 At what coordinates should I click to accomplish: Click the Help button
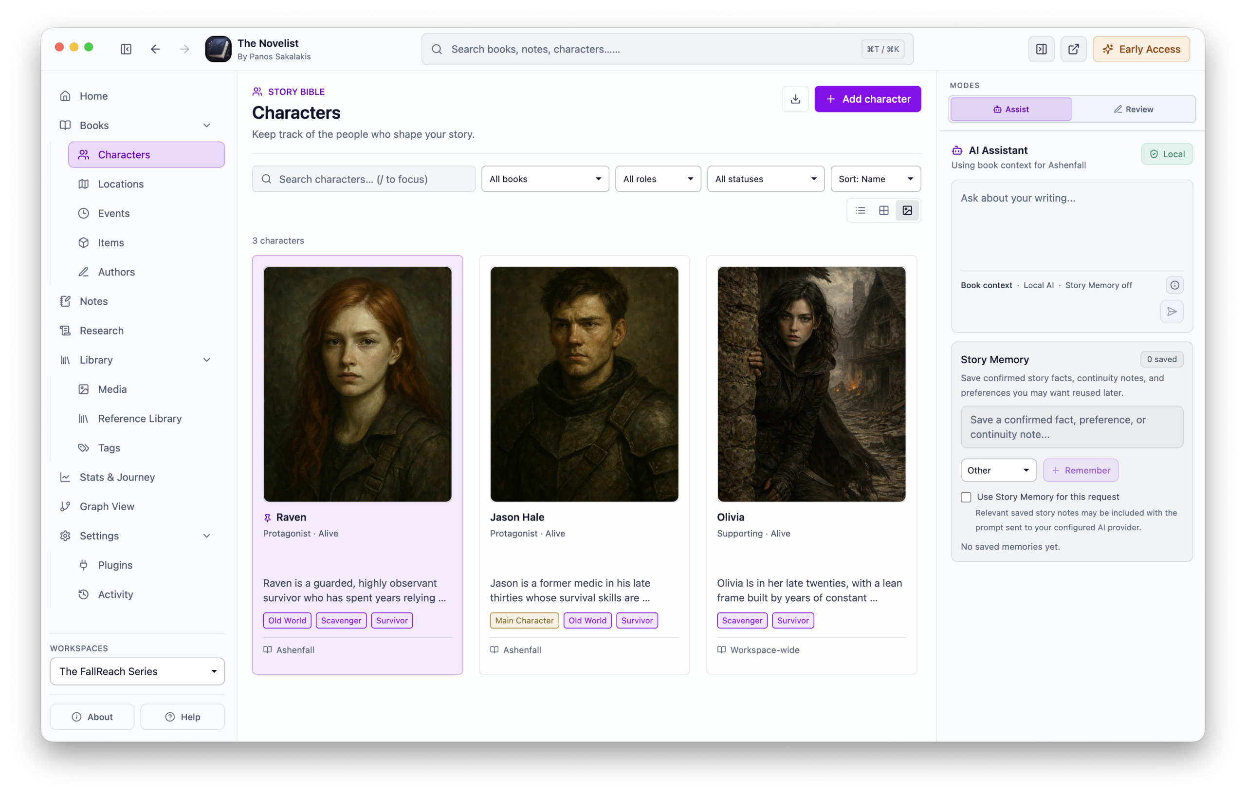183,717
